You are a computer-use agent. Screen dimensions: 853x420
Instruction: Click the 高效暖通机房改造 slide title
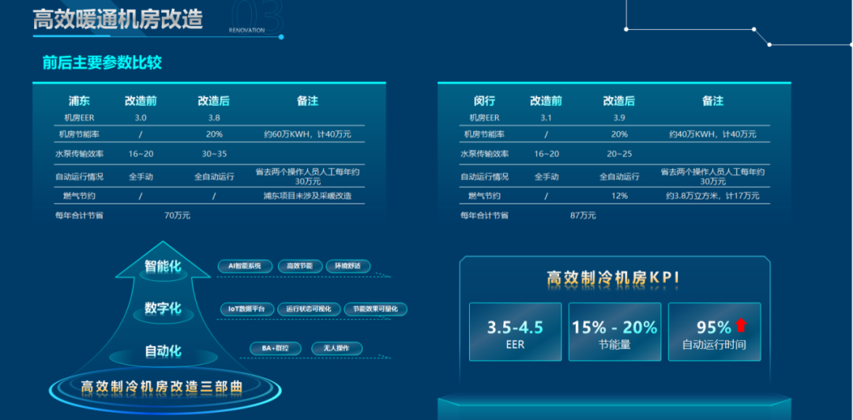click(x=118, y=18)
